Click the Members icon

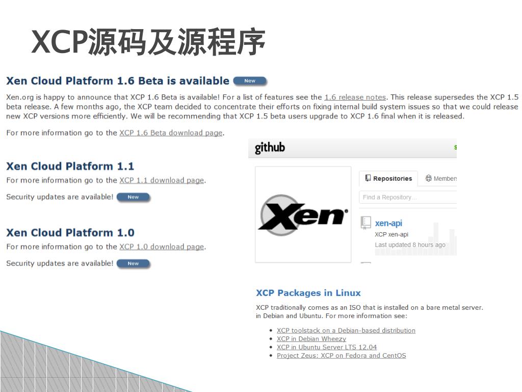point(428,178)
